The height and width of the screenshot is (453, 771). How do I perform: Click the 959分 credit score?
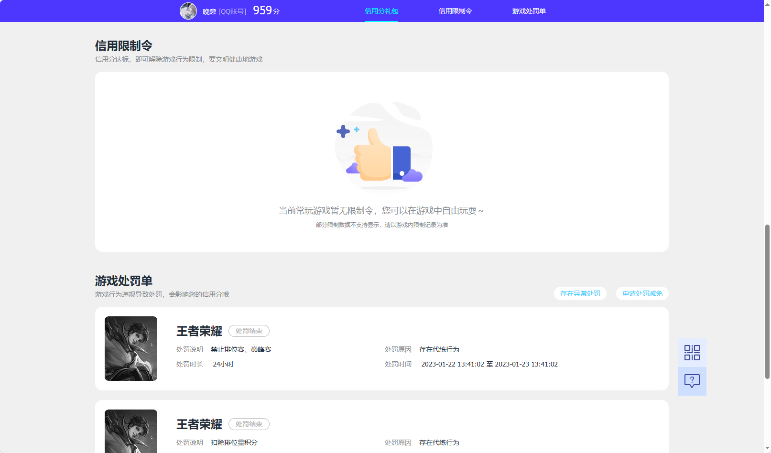pyautogui.click(x=266, y=10)
